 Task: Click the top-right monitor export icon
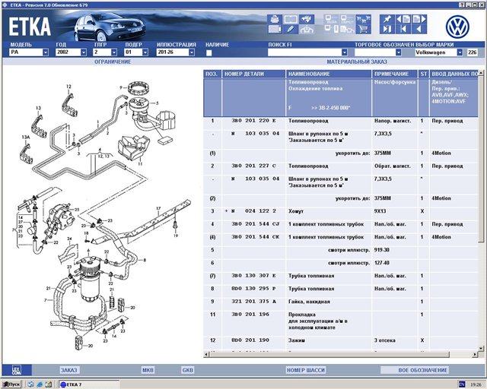click(x=347, y=19)
